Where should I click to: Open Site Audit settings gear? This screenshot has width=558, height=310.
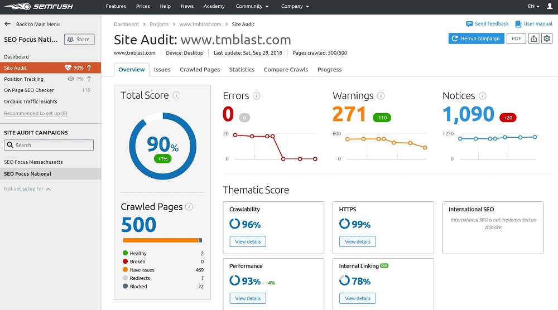click(x=547, y=38)
